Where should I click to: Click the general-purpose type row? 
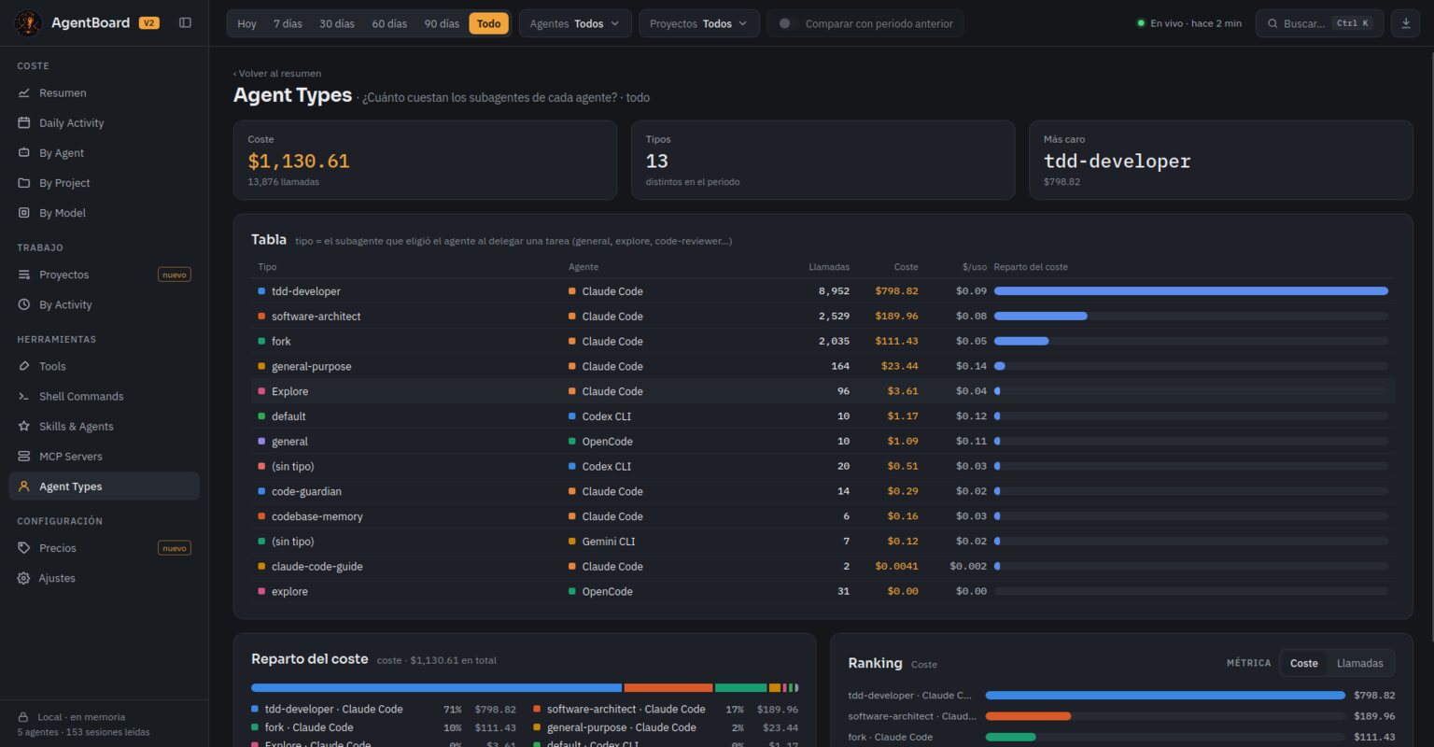tap(823, 366)
